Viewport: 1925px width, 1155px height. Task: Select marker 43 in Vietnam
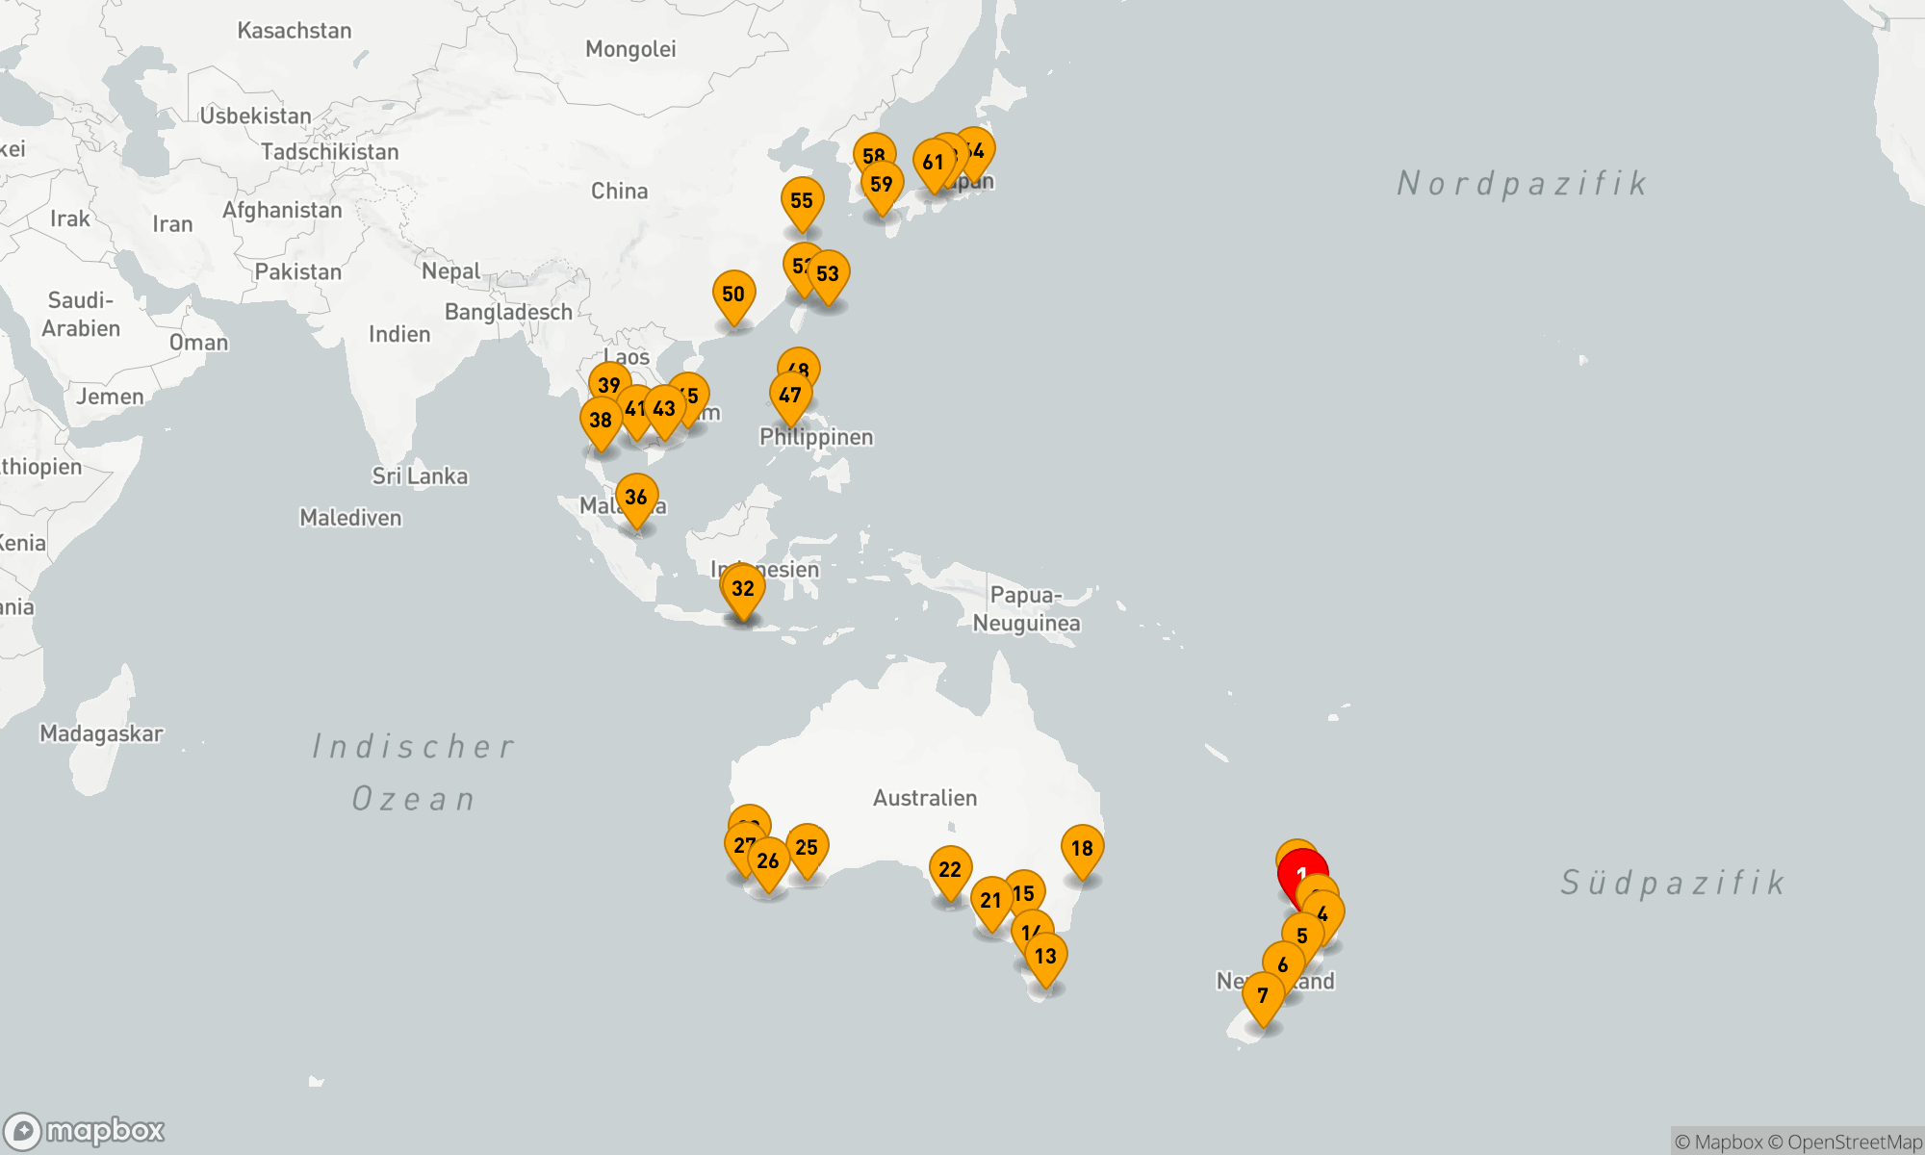point(664,408)
